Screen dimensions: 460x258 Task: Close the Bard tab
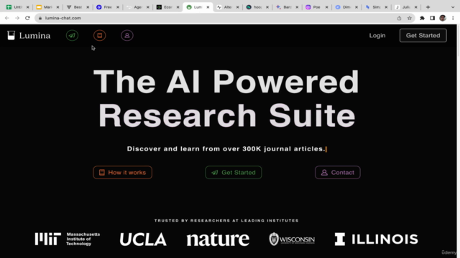(297, 7)
